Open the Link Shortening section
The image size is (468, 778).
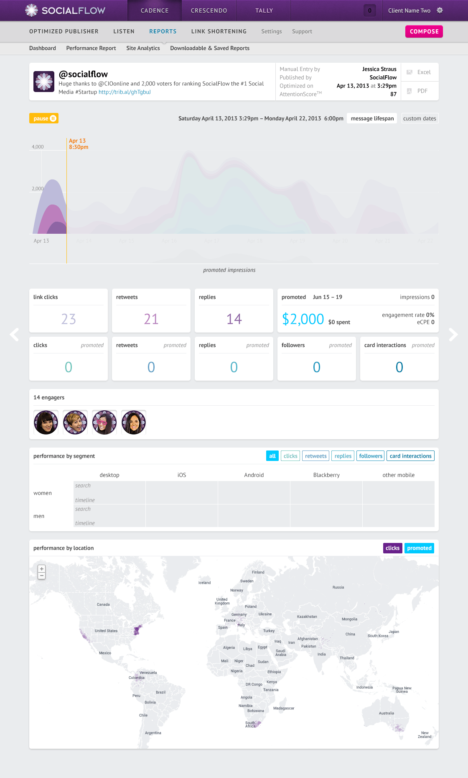pyautogui.click(x=219, y=31)
